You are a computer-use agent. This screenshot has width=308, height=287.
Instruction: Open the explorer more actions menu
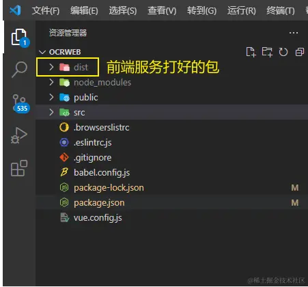pyautogui.click(x=294, y=33)
